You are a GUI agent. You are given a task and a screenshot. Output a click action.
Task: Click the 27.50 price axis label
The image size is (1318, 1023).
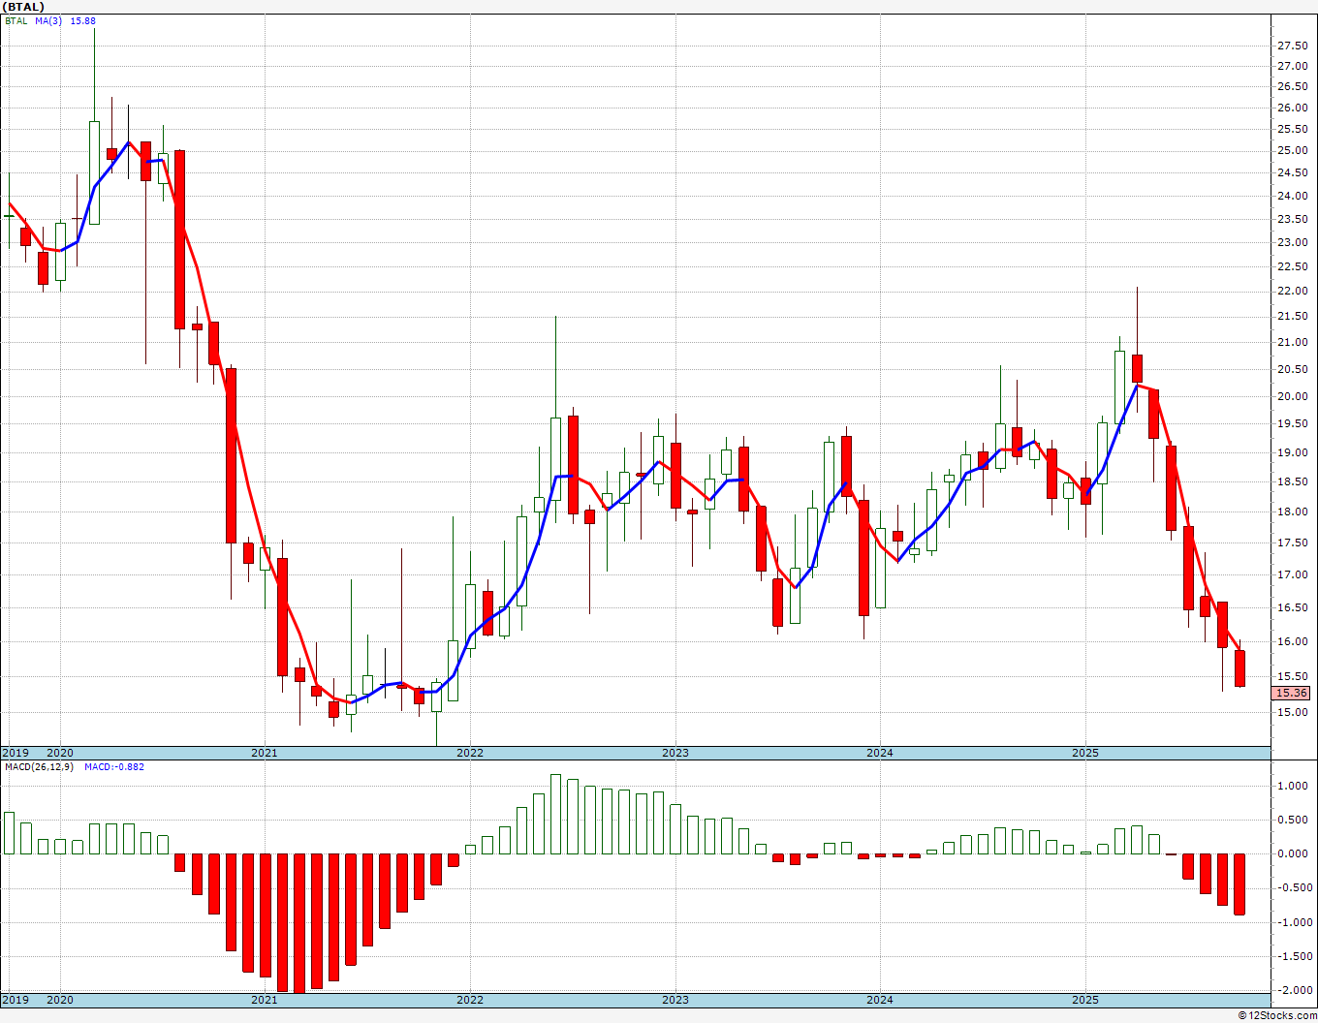coord(1292,46)
